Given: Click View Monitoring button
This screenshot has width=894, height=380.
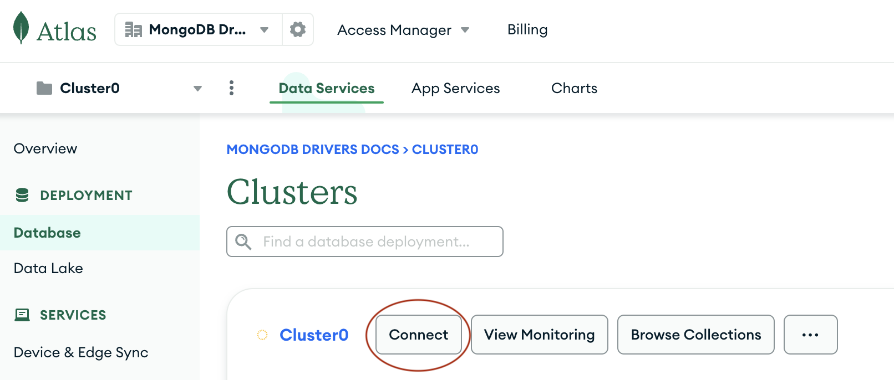Looking at the screenshot, I should pos(540,335).
